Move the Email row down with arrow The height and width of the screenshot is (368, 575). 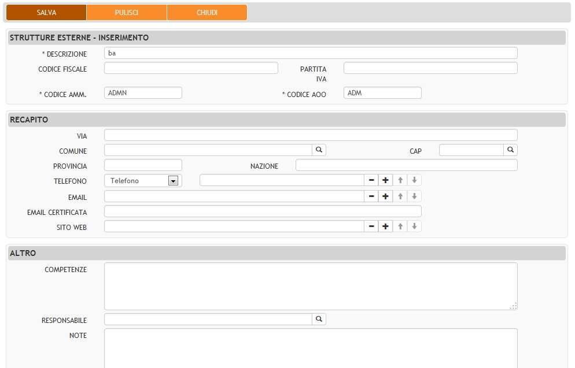pos(414,196)
